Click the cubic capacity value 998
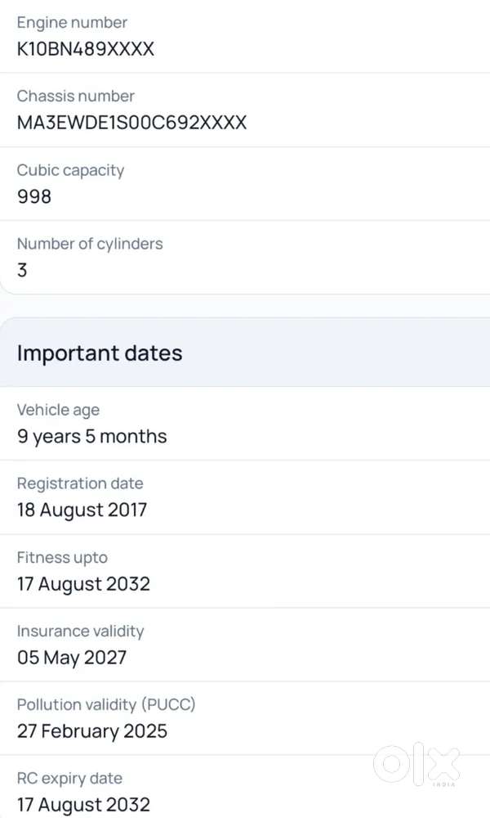The image size is (490, 818). click(x=34, y=196)
